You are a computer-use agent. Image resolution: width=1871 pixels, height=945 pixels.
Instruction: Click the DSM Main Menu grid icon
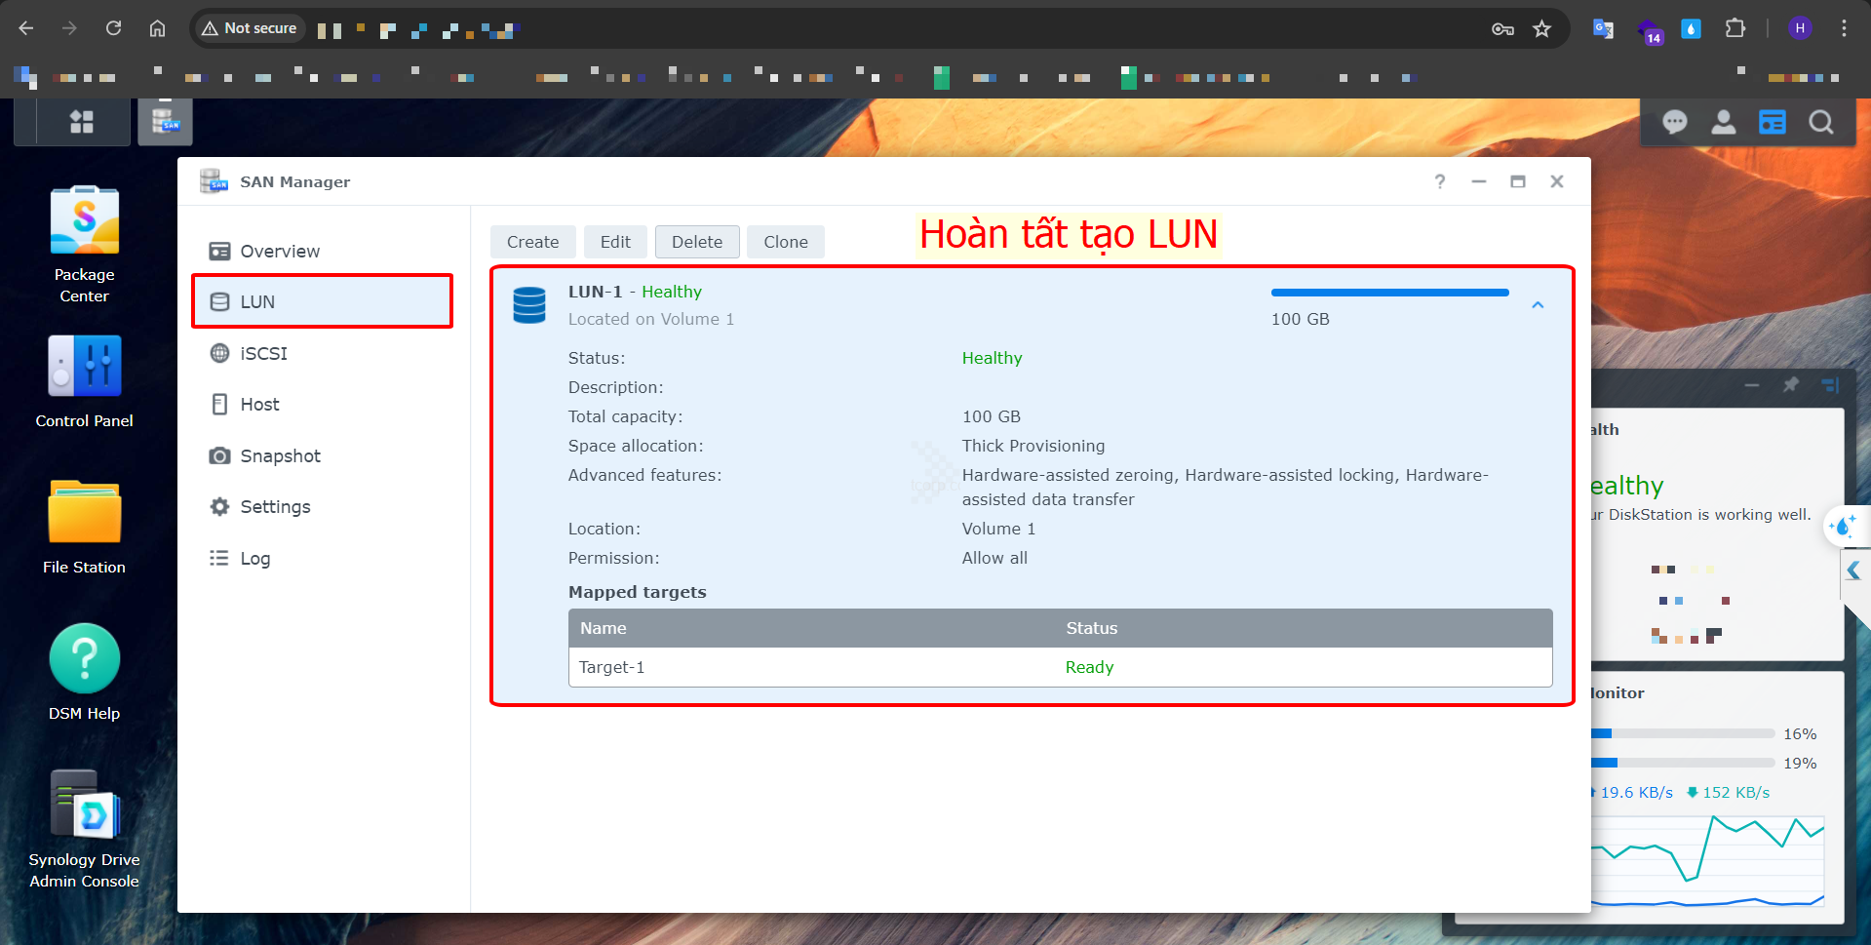point(82,122)
